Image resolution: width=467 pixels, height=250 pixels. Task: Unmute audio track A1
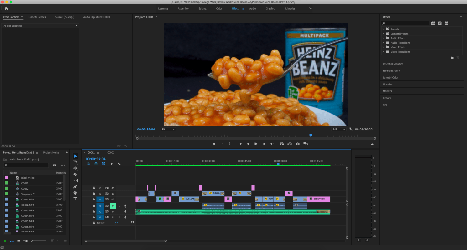click(x=113, y=206)
